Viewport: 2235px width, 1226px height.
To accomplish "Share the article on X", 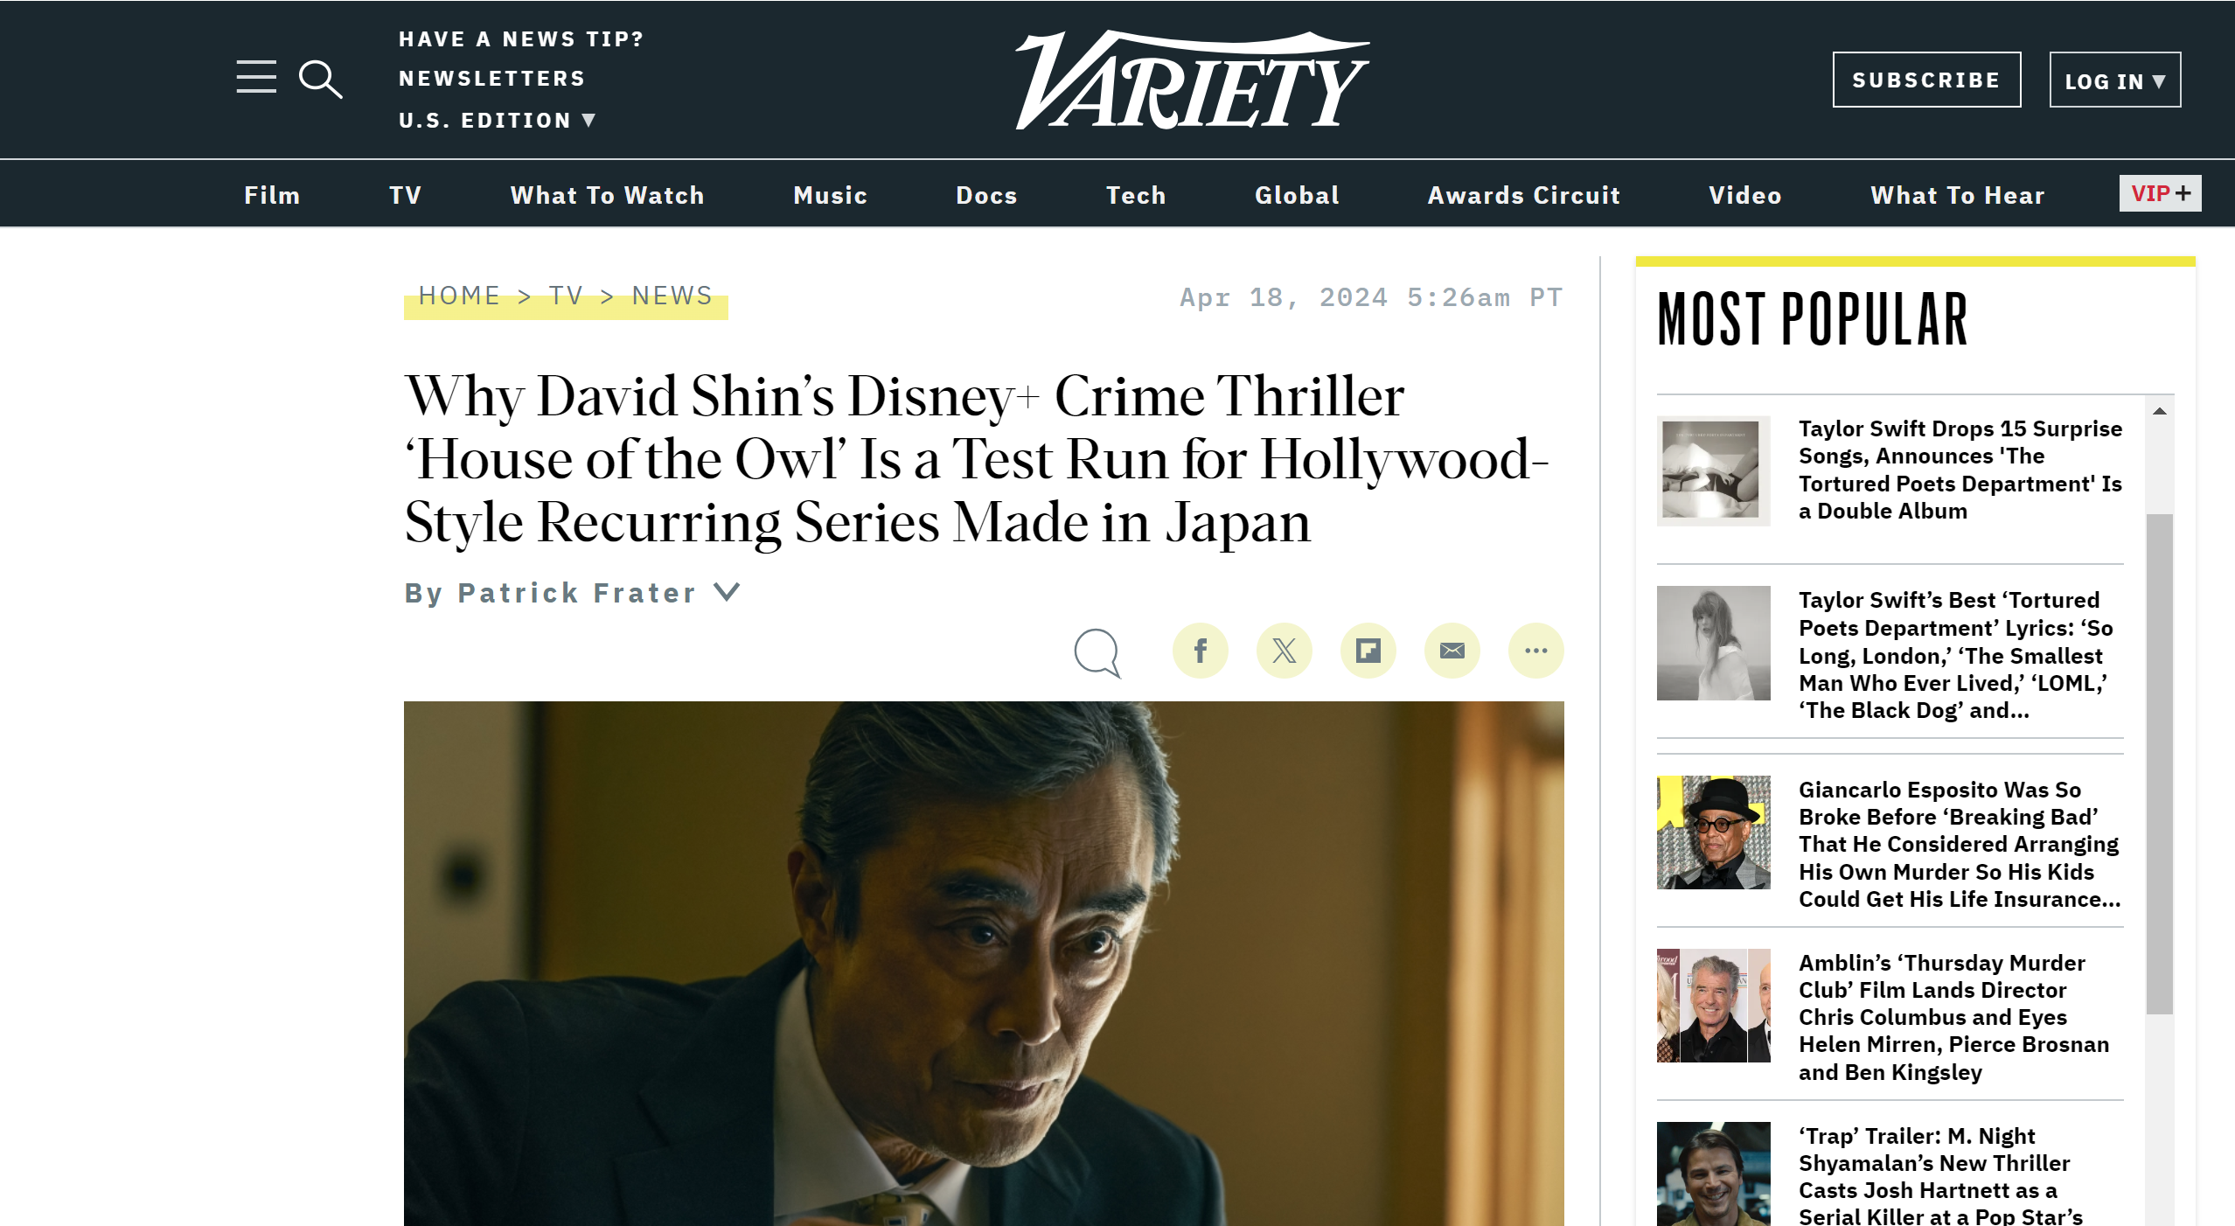I will pyautogui.click(x=1284, y=651).
